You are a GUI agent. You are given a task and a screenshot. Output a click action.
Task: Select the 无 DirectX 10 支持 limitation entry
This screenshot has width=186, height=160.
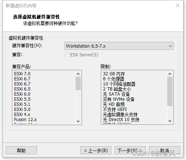(x=121, y=120)
